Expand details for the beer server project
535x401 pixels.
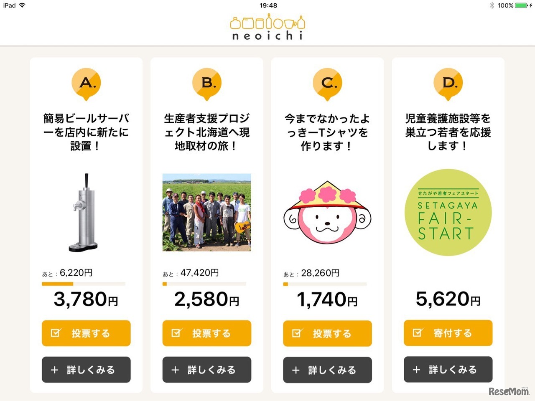(86, 370)
